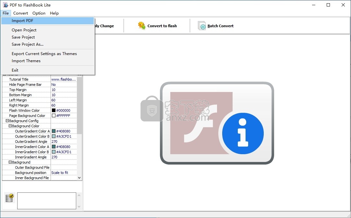This screenshot has height=218, width=351.
Task: Click OuterGradient Color A swatch
Action: (54, 131)
